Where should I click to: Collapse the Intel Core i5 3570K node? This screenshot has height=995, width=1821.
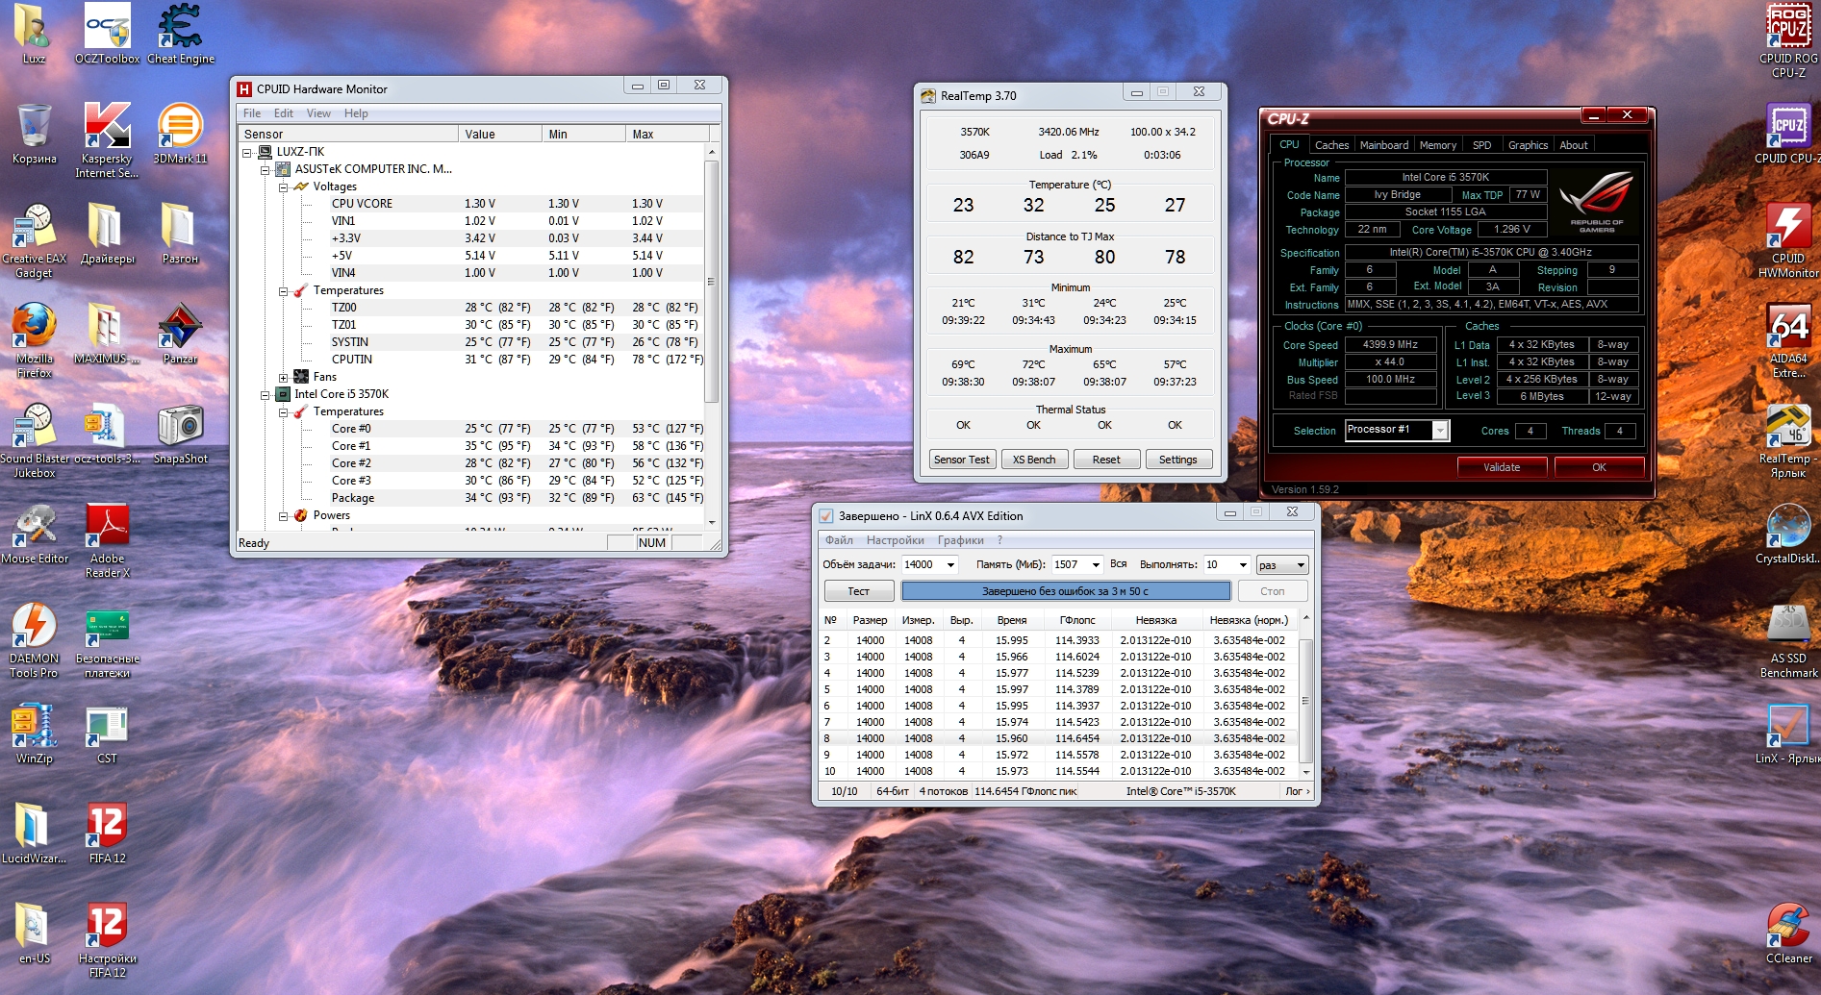(x=266, y=395)
